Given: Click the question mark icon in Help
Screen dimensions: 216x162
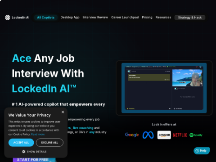Looking at the screenshot, I should [x=197, y=151].
